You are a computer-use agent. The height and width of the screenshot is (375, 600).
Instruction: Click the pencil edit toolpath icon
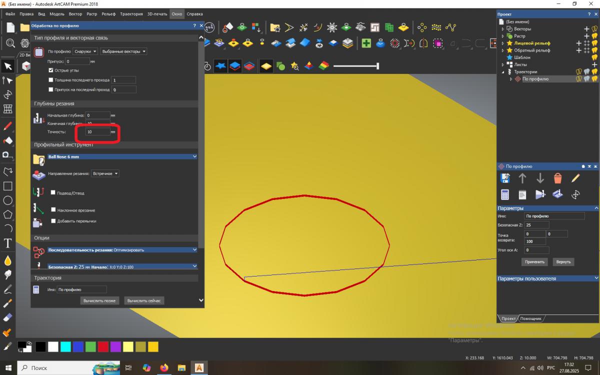(575, 178)
